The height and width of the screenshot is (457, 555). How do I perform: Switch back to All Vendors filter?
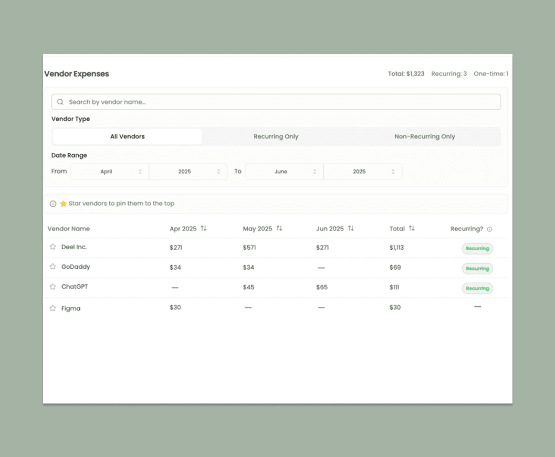[x=127, y=136]
